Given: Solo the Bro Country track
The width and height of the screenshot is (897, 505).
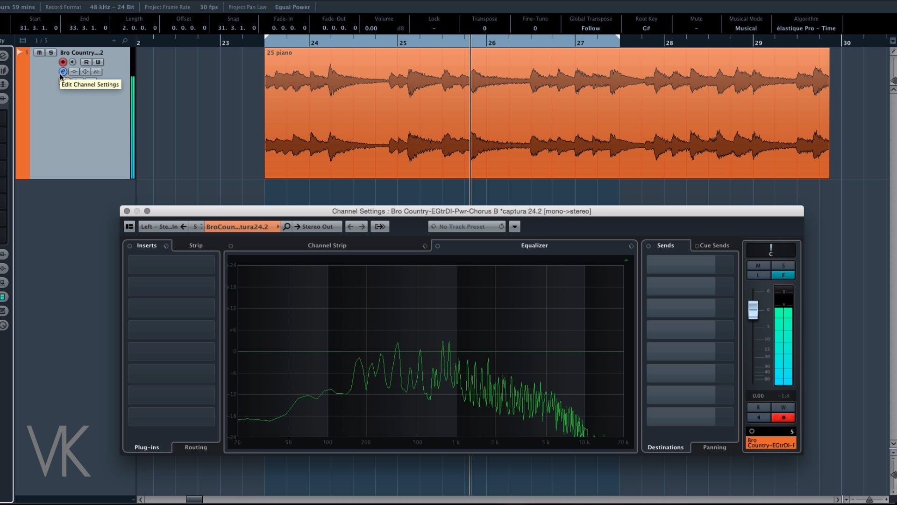Looking at the screenshot, I should click(50, 52).
